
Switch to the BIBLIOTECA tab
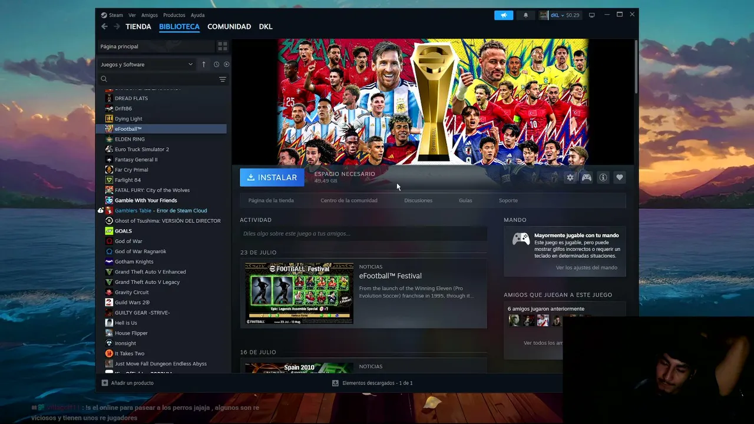coord(179,26)
